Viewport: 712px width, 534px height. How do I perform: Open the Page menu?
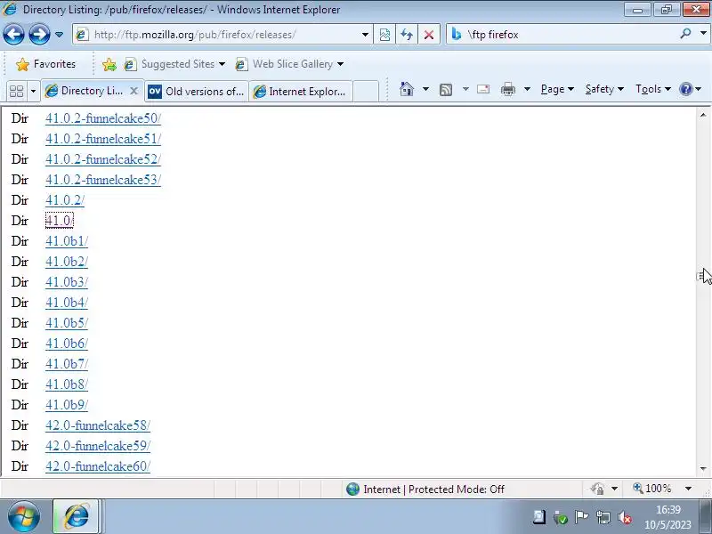point(557,89)
